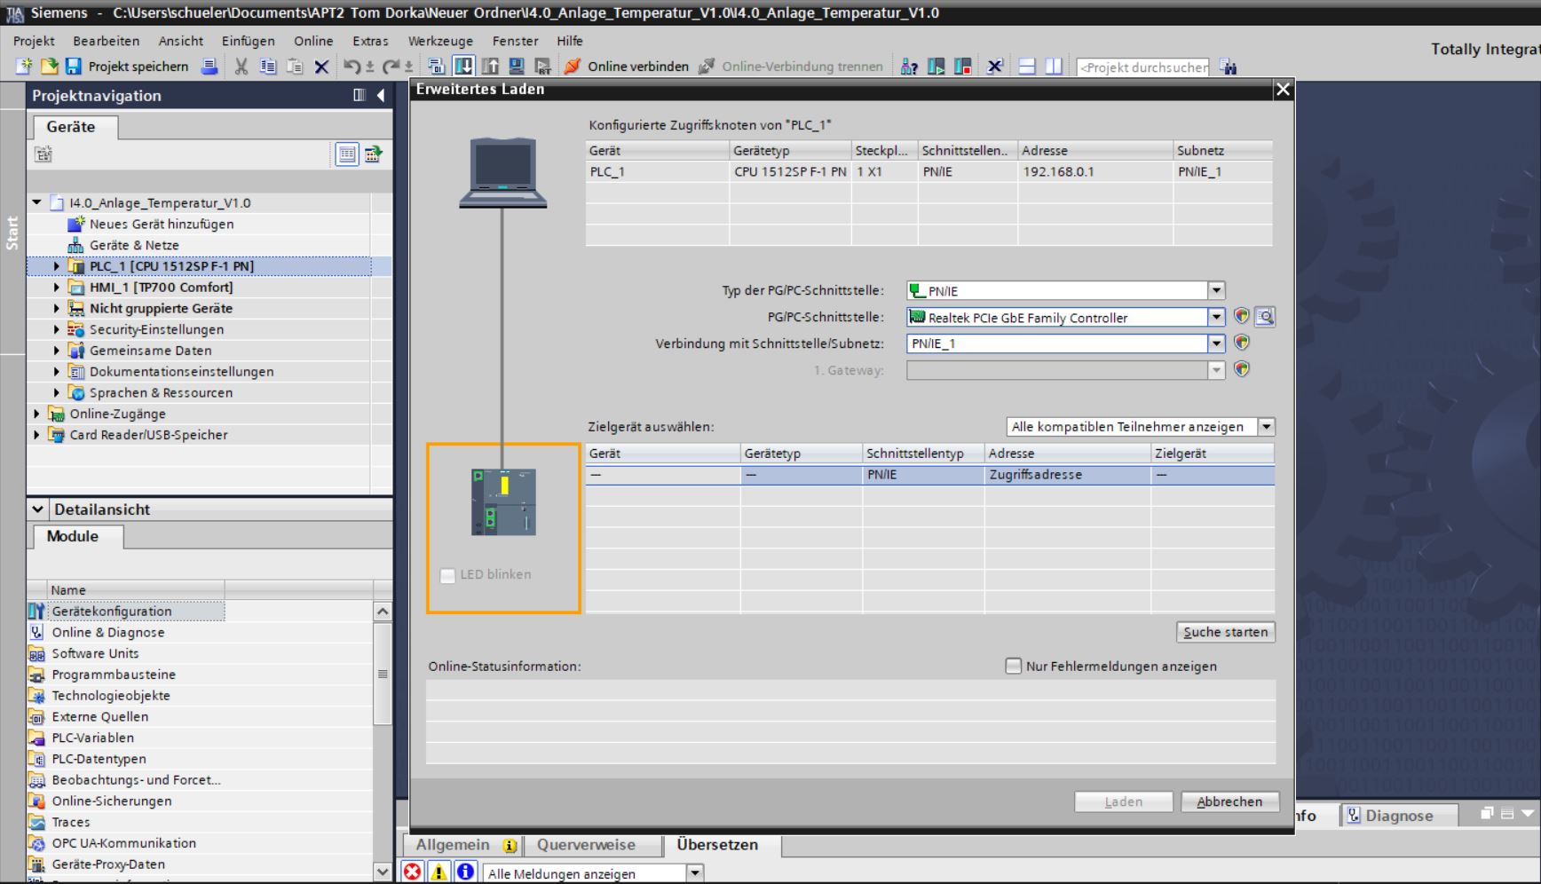The height and width of the screenshot is (884, 1541).
Task: Click the Suche starten button
Action: (x=1225, y=632)
